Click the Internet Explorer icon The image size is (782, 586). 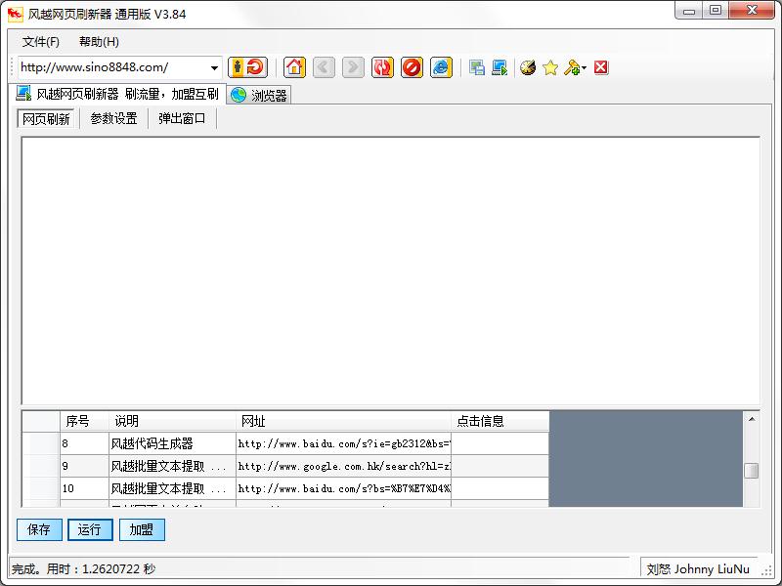pyautogui.click(x=442, y=67)
